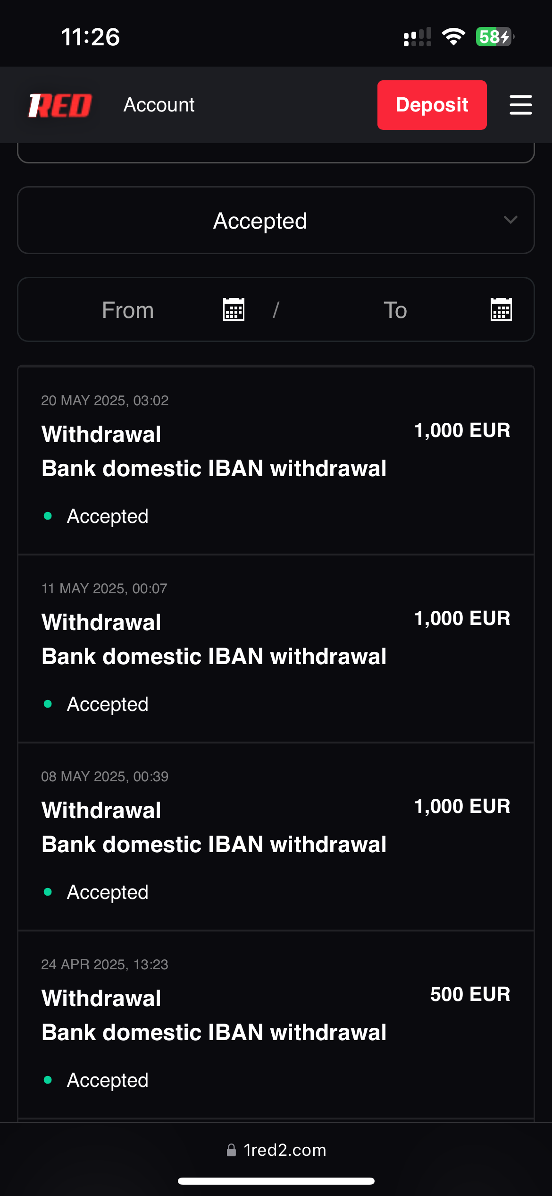This screenshot has width=552, height=1196.
Task: Open the 24 Apr 2025 500 EUR withdrawal
Action: (x=276, y=1025)
